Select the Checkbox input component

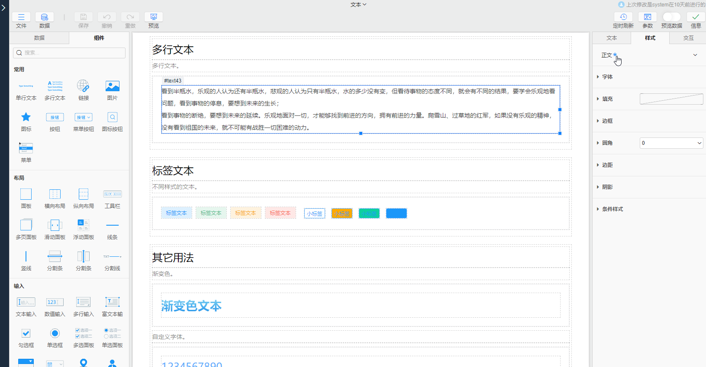26,333
